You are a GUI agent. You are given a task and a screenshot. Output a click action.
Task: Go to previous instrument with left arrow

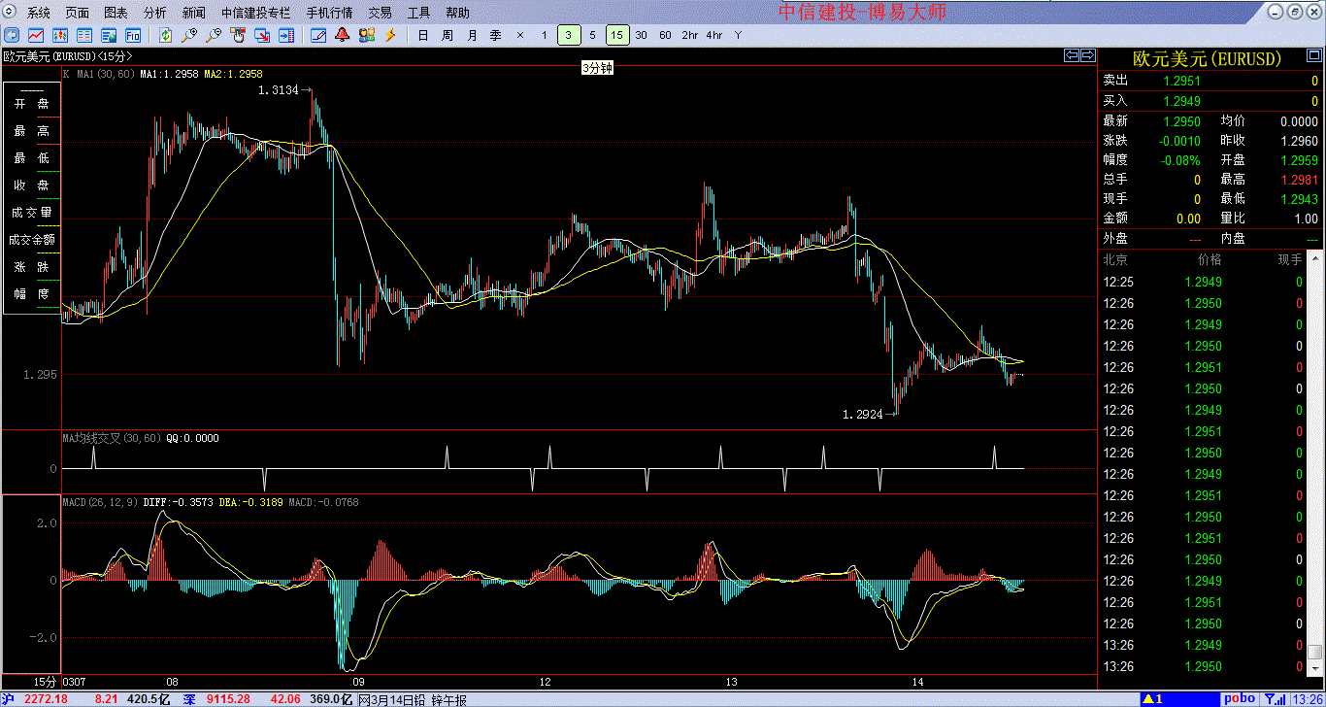[x=1072, y=55]
